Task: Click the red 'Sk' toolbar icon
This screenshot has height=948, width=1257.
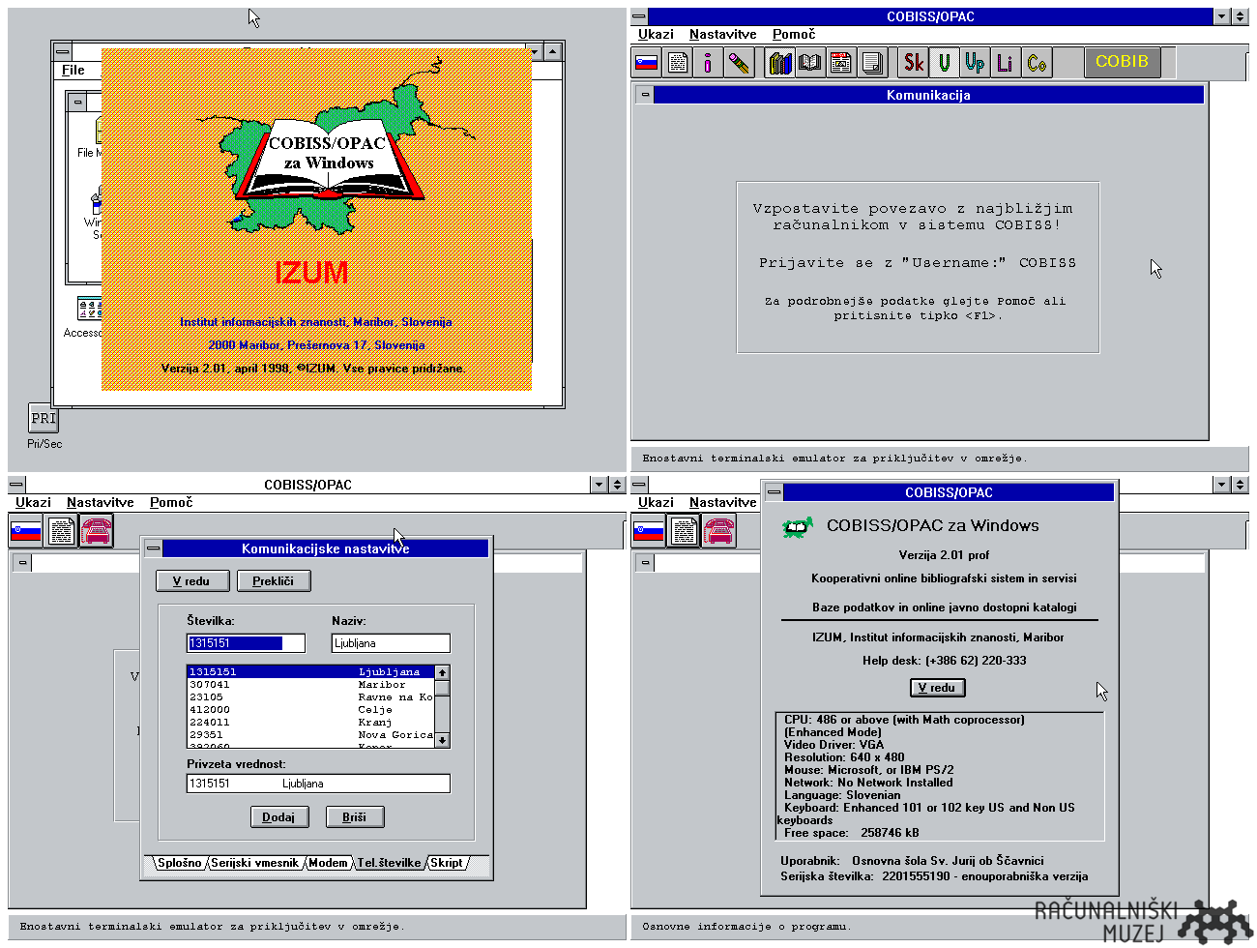Action: tap(914, 63)
